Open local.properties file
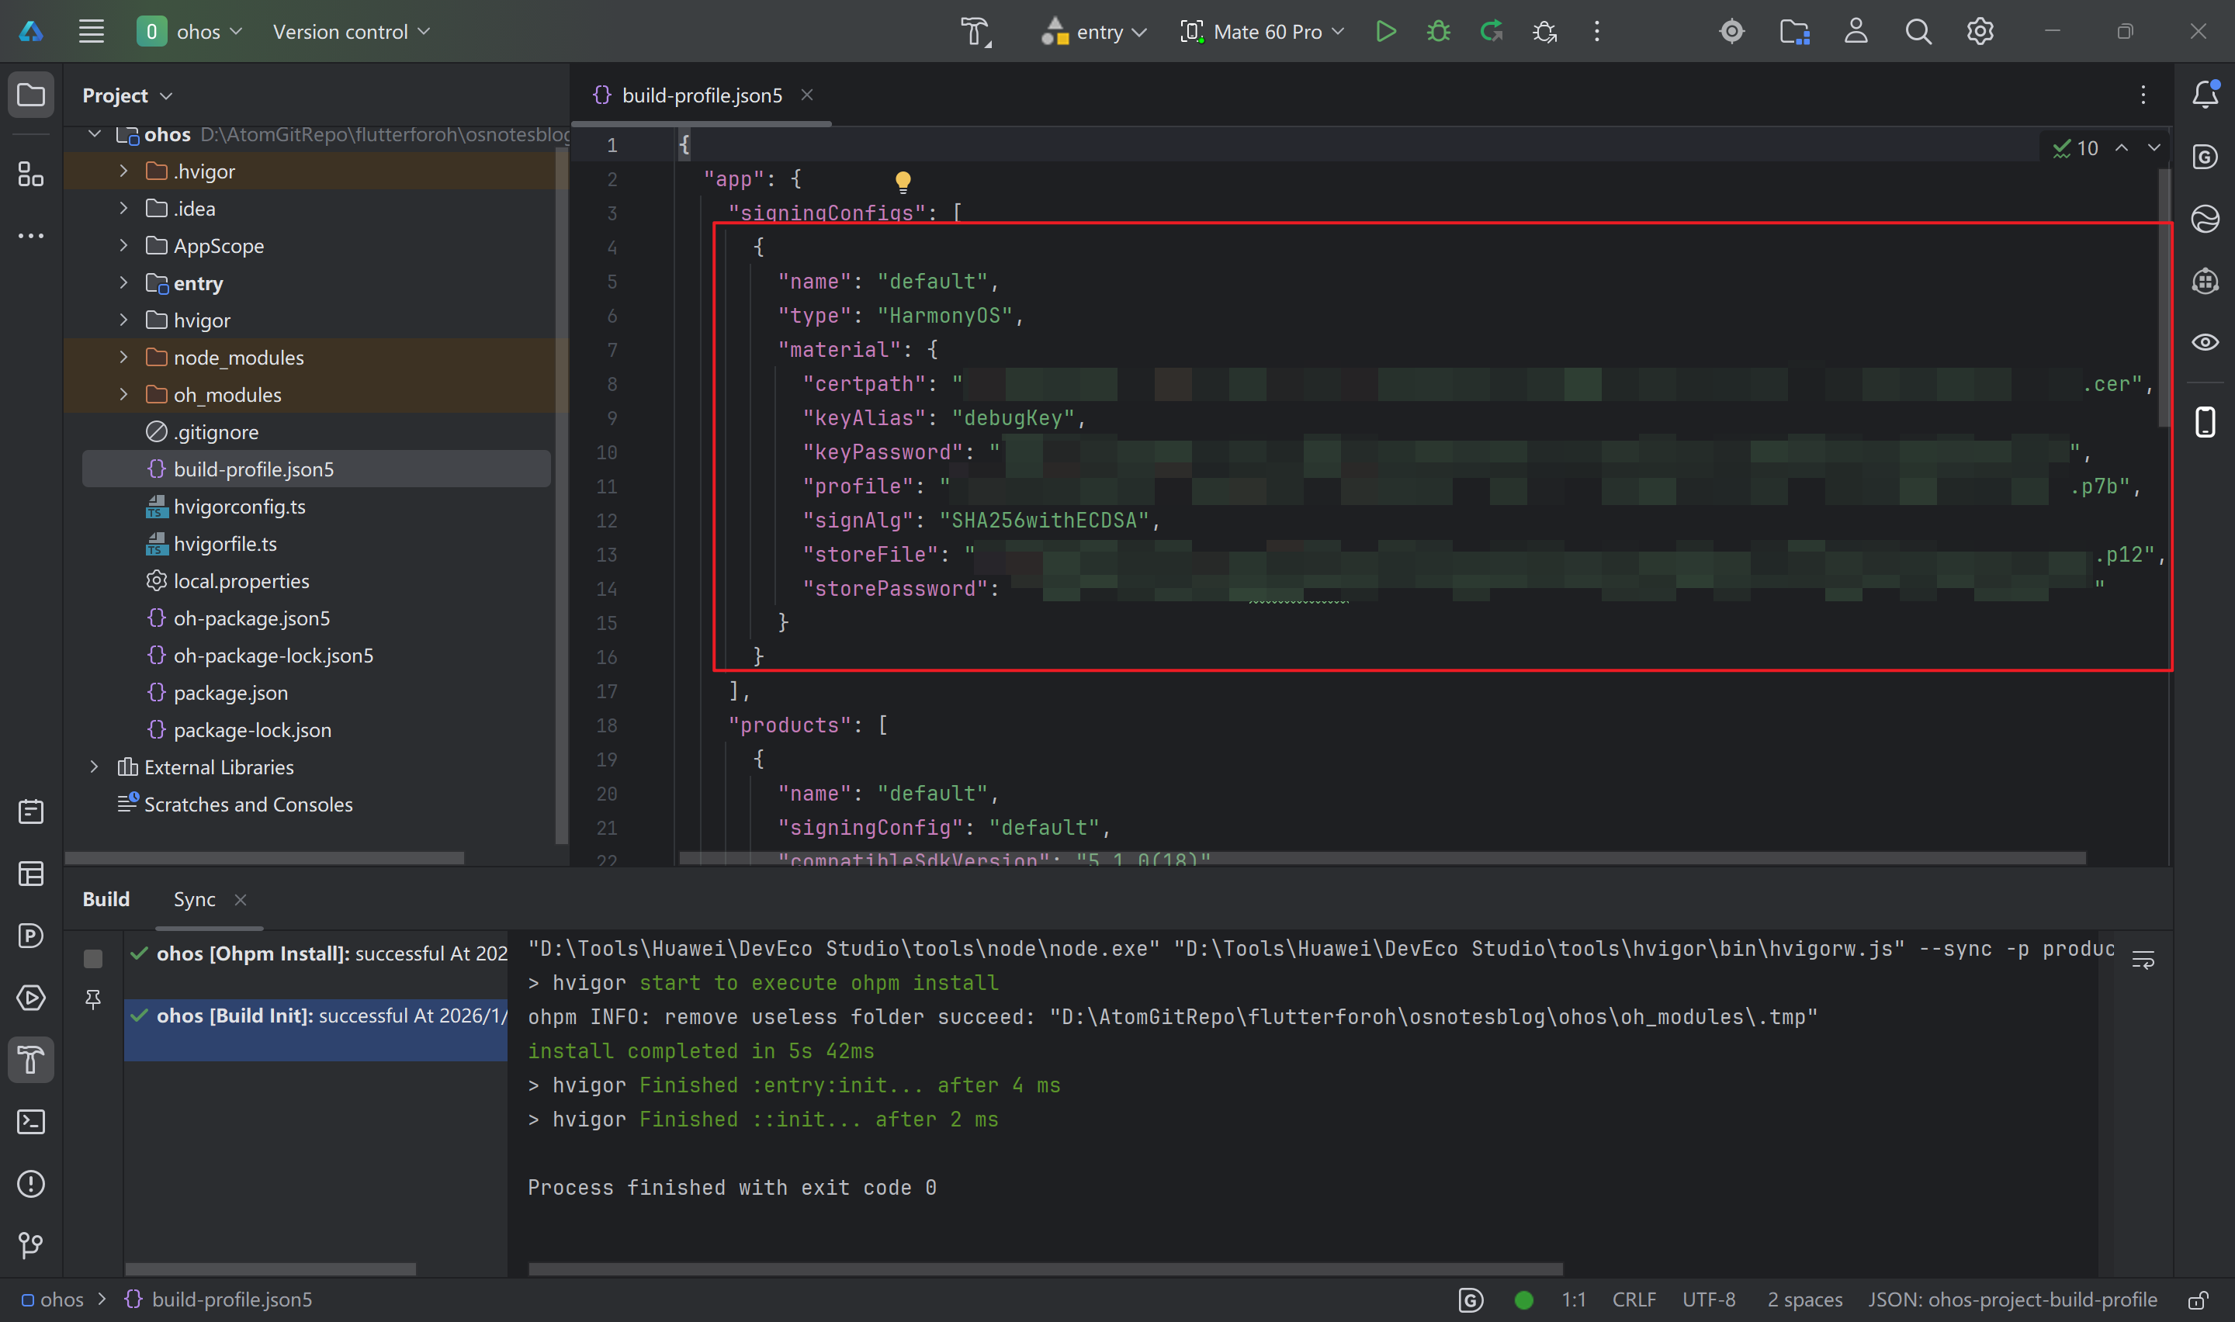The image size is (2235, 1322). click(241, 581)
